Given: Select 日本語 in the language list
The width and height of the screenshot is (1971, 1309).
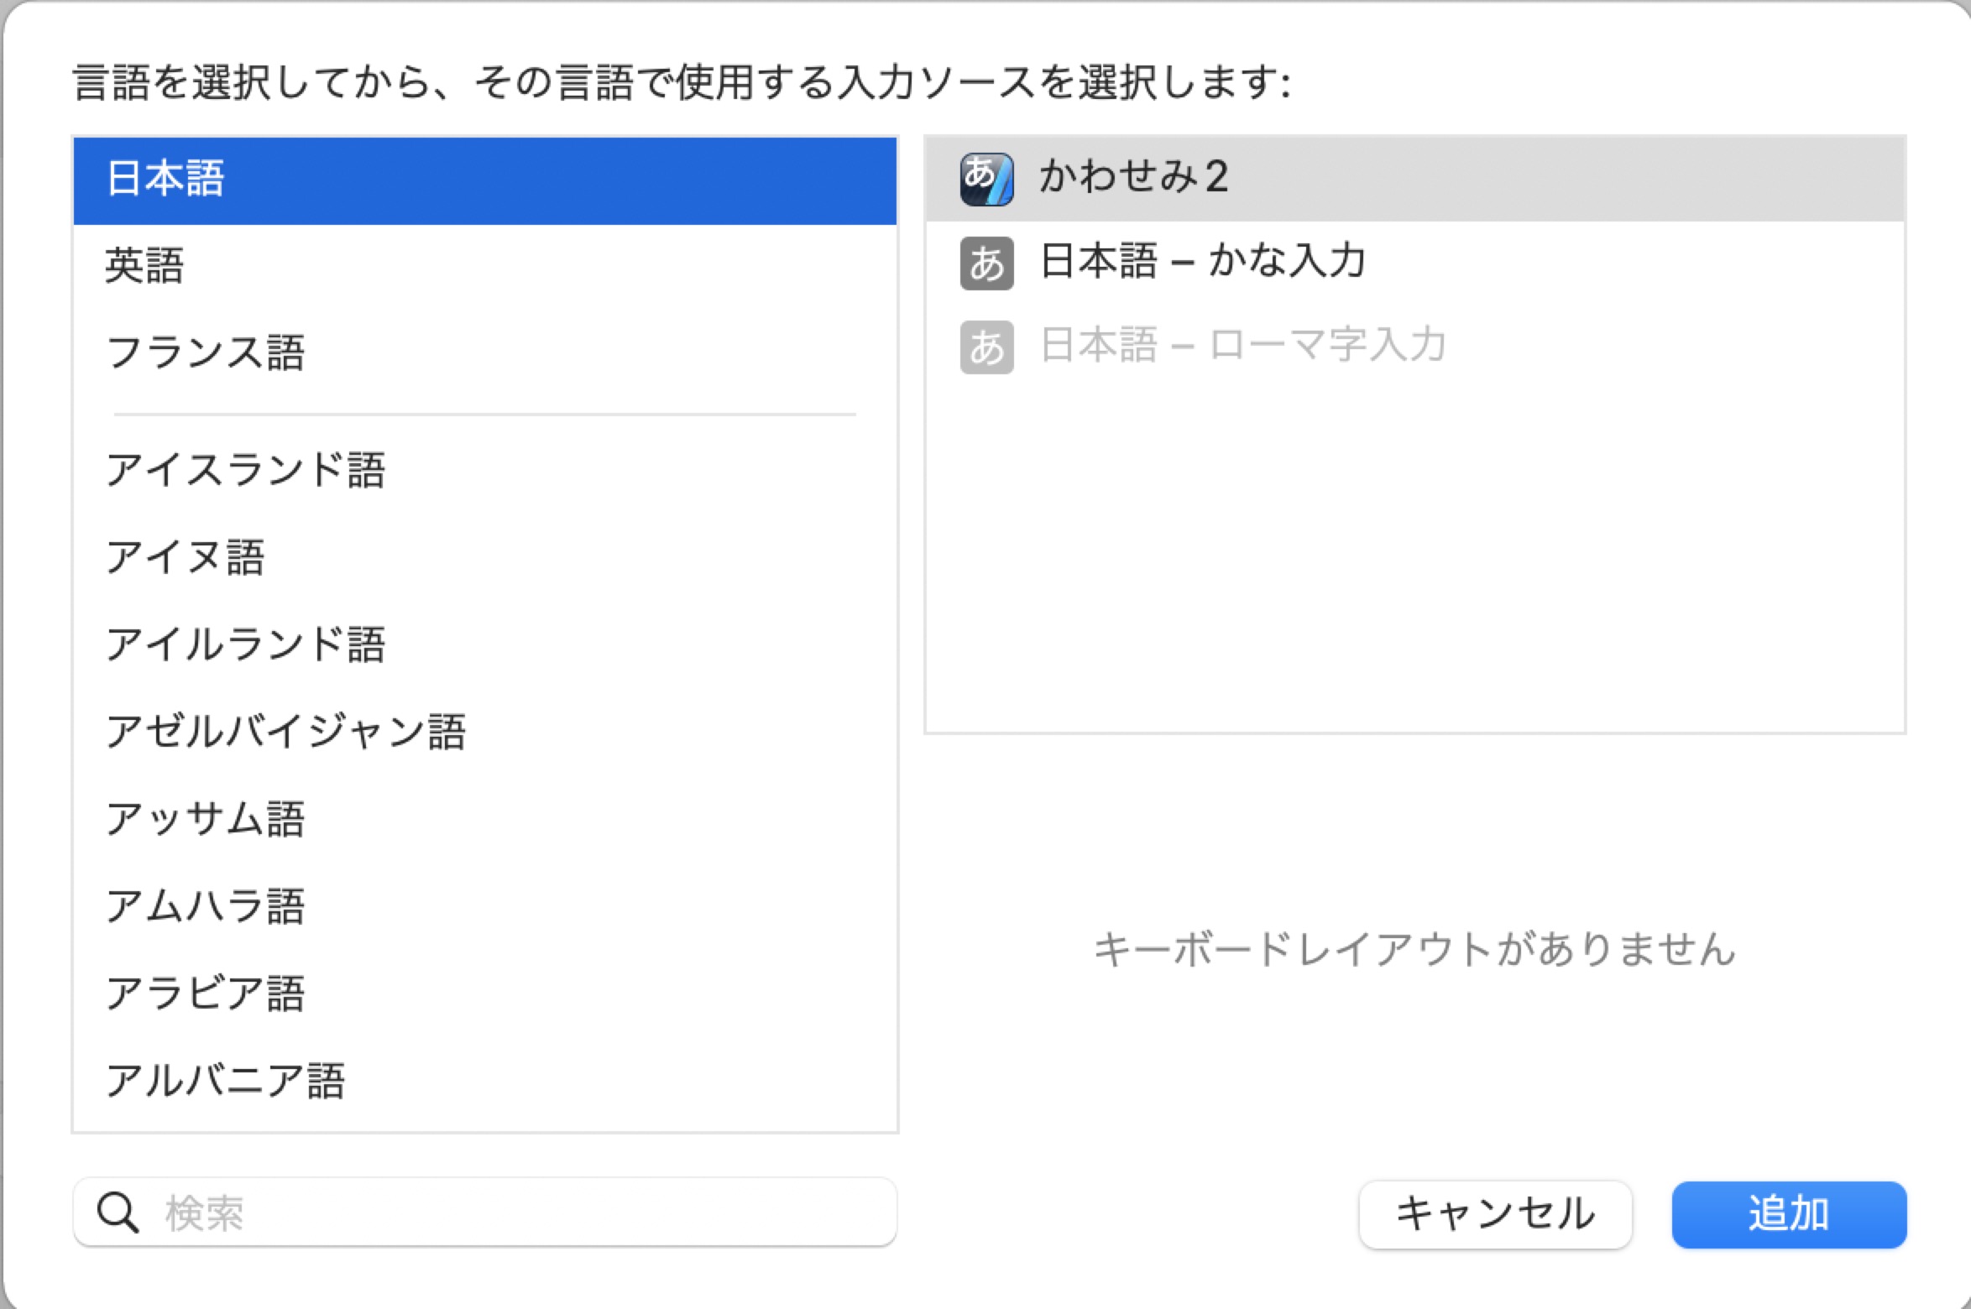Looking at the screenshot, I should click(x=485, y=180).
